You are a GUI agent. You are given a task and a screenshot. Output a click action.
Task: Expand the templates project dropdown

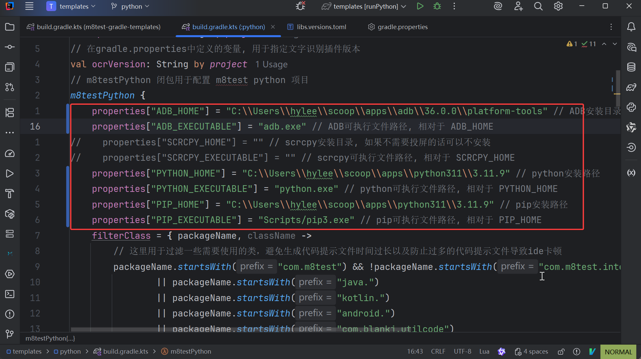click(74, 6)
